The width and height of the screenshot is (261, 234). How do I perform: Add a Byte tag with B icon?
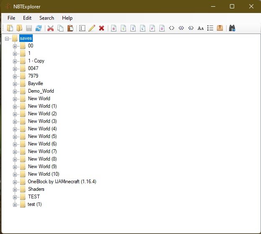point(113,28)
